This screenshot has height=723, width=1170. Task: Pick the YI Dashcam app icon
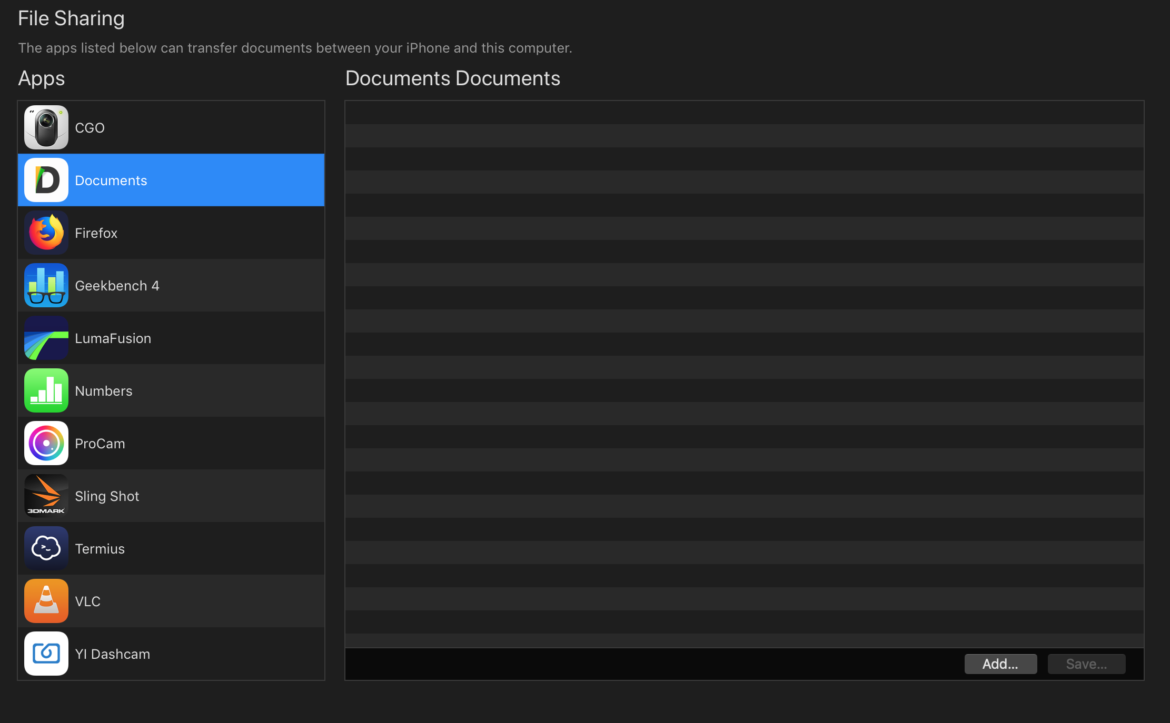(x=46, y=654)
